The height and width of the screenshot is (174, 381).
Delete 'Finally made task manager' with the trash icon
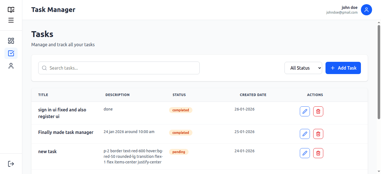pos(318,134)
